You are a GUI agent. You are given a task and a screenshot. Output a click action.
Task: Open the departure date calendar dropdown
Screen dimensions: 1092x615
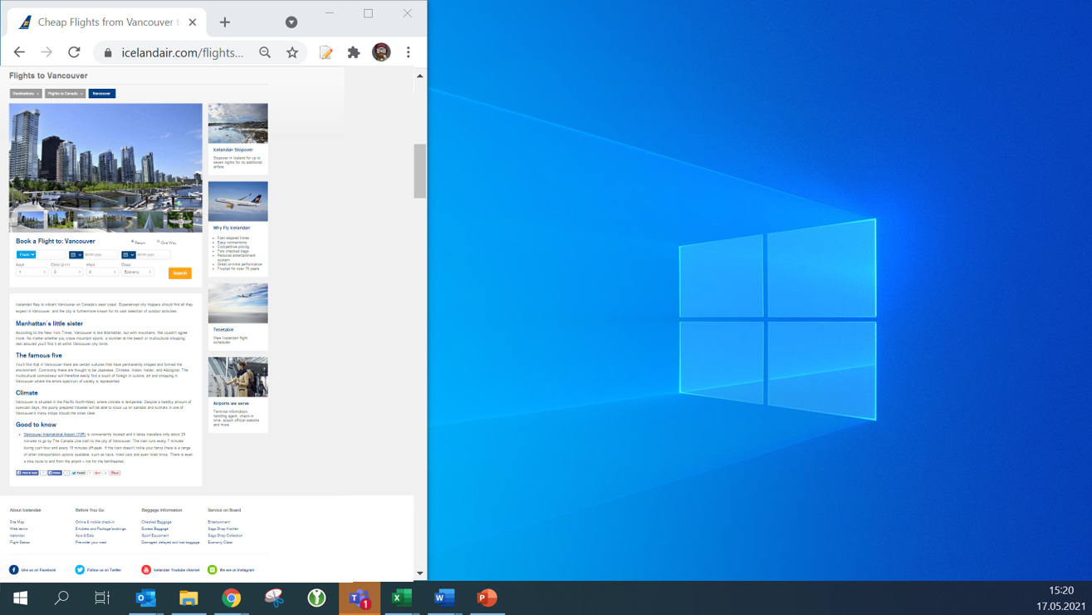pos(76,255)
